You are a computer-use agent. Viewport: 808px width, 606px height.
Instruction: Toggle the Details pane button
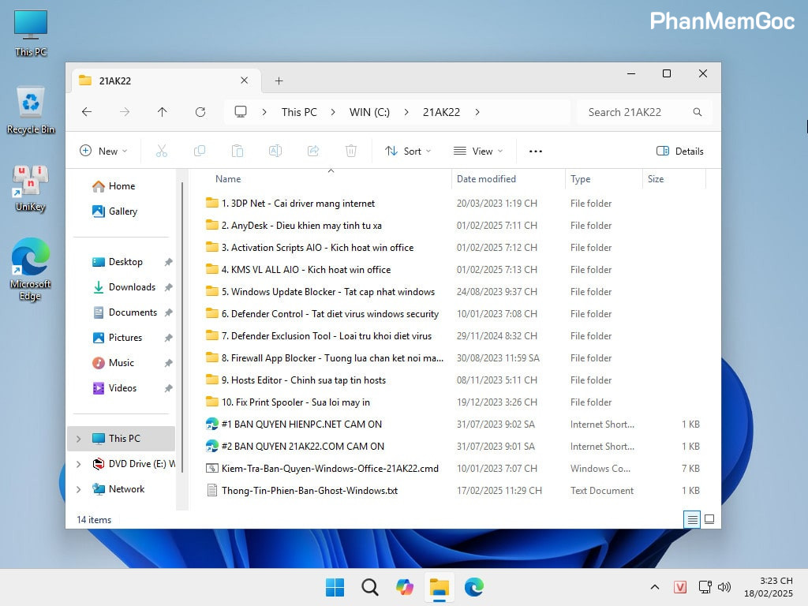(679, 151)
